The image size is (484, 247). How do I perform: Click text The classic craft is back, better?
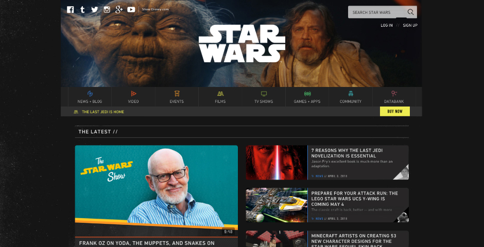(352, 210)
